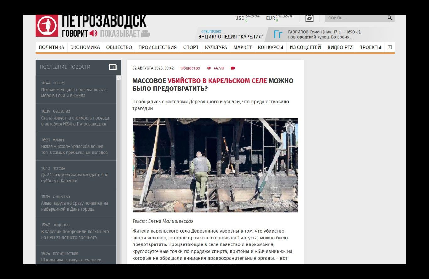Click the subheading about жителями Деревянного
This screenshot has height=279, width=429.
point(211,105)
